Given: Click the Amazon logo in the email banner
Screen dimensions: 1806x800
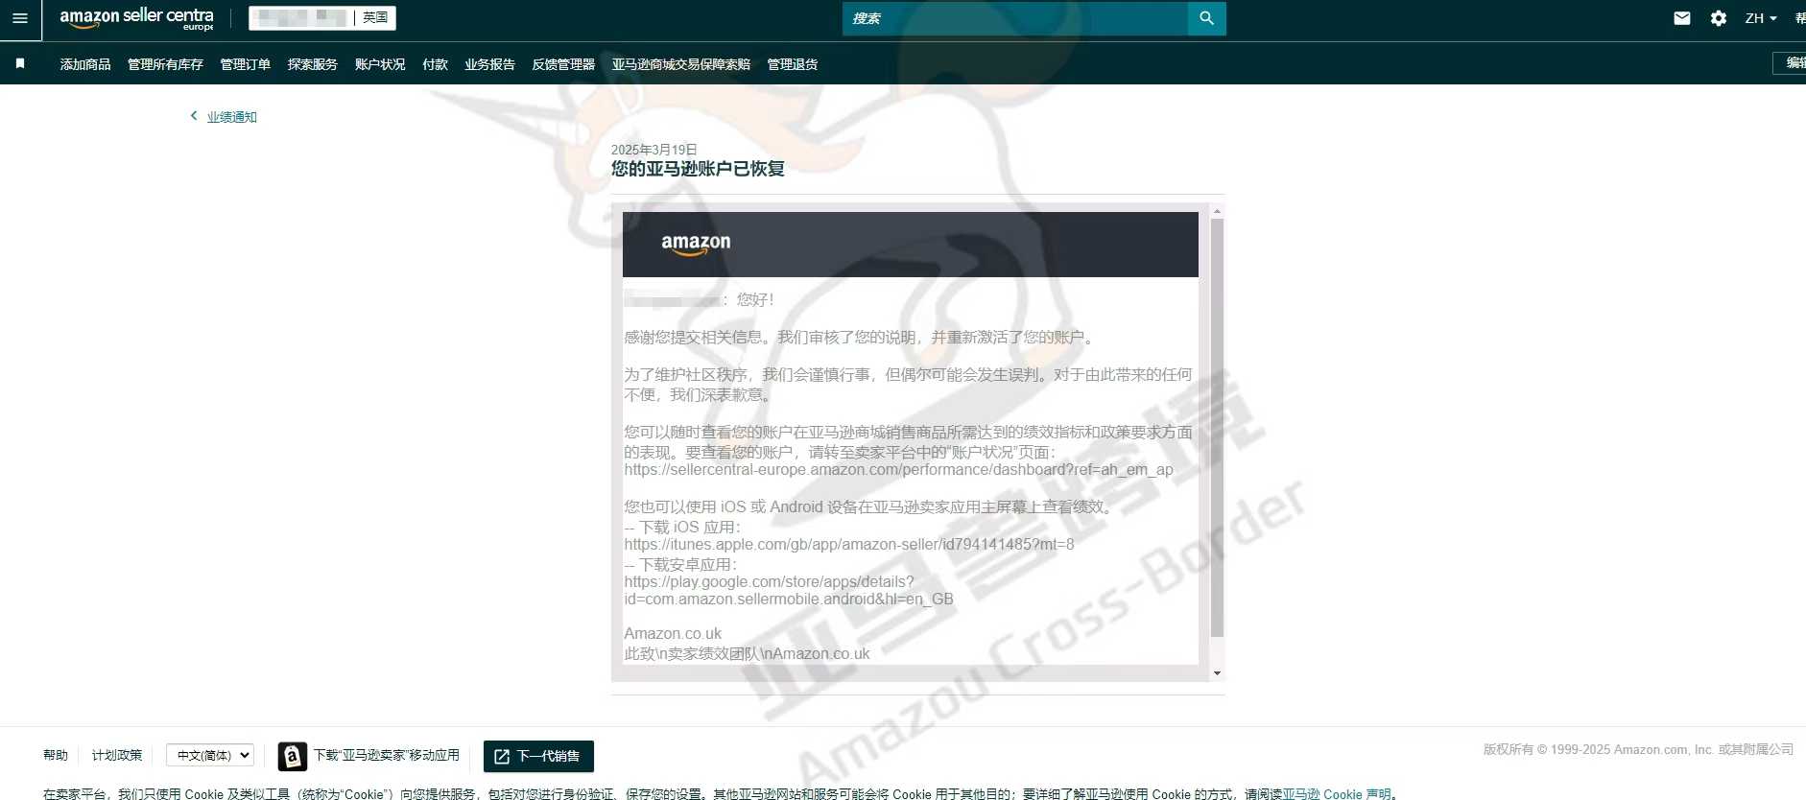Looking at the screenshot, I should click(x=696, y=244).
